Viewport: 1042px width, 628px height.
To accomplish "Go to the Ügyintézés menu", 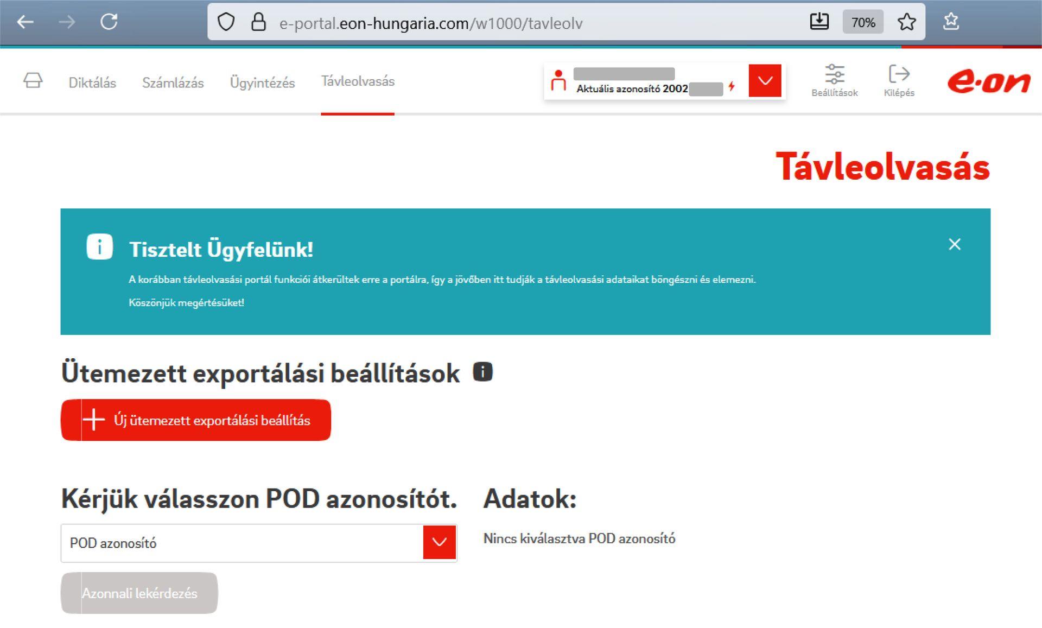I will [x=262, y=83].
